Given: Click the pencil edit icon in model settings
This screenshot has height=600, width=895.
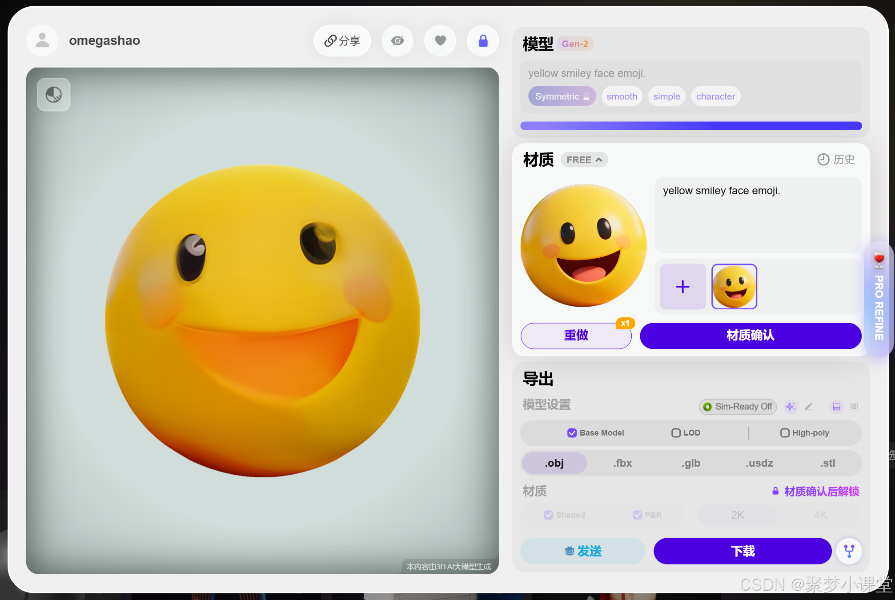Looking at the screenshot, I should (809, 407).
